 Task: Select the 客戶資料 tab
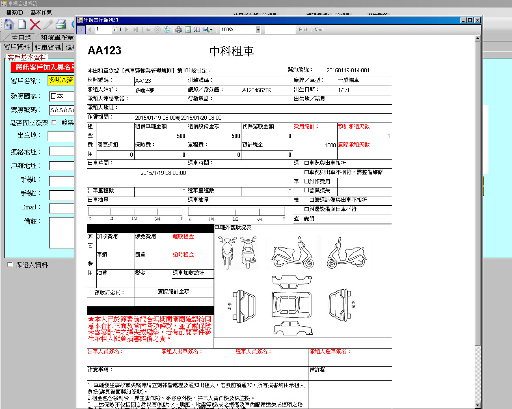(x=17, y=47)
